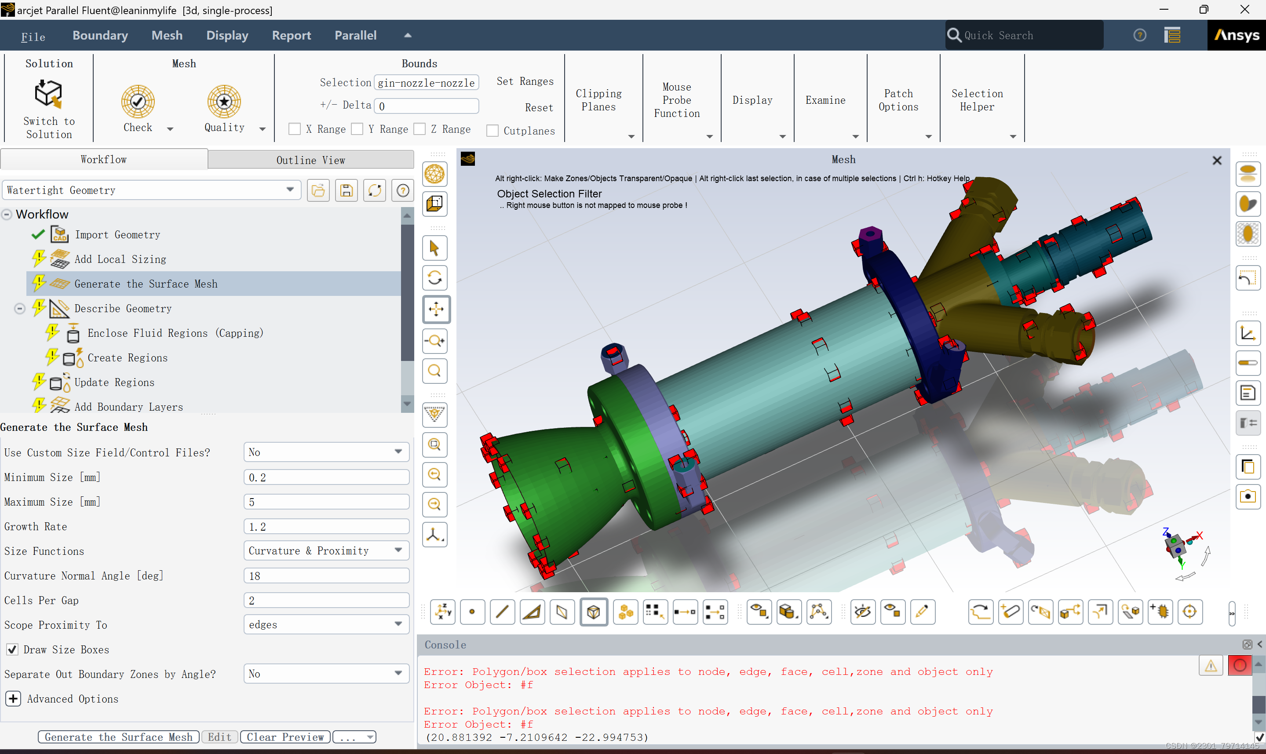Click the reset workflow refresh icon
The image size is (1266, 754).
coord(374,190)
